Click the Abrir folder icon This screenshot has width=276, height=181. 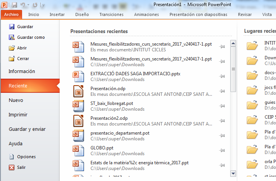tap(12, 48)
